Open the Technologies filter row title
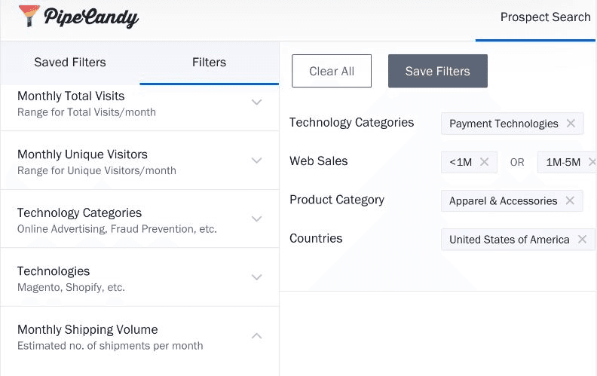 click(x=54, y=271)
